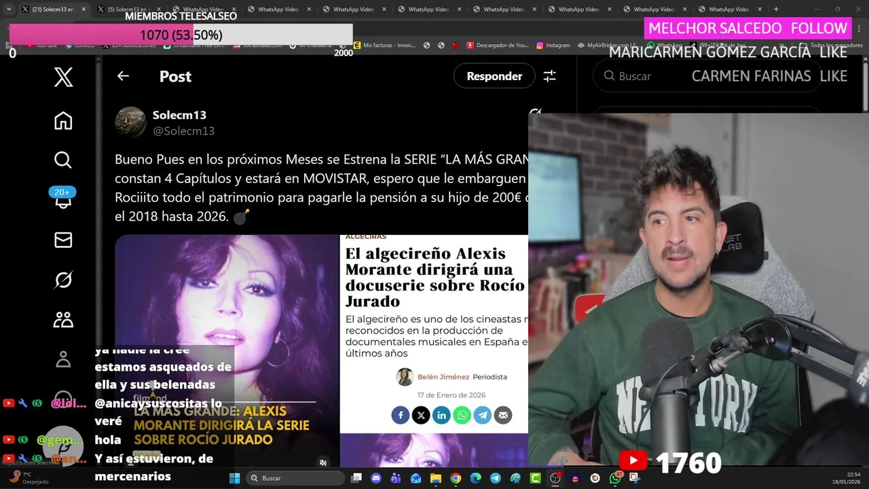Unmute the video using the speaker icon
The width and height of the screenshot is (869, 489).
click(323, 463)
